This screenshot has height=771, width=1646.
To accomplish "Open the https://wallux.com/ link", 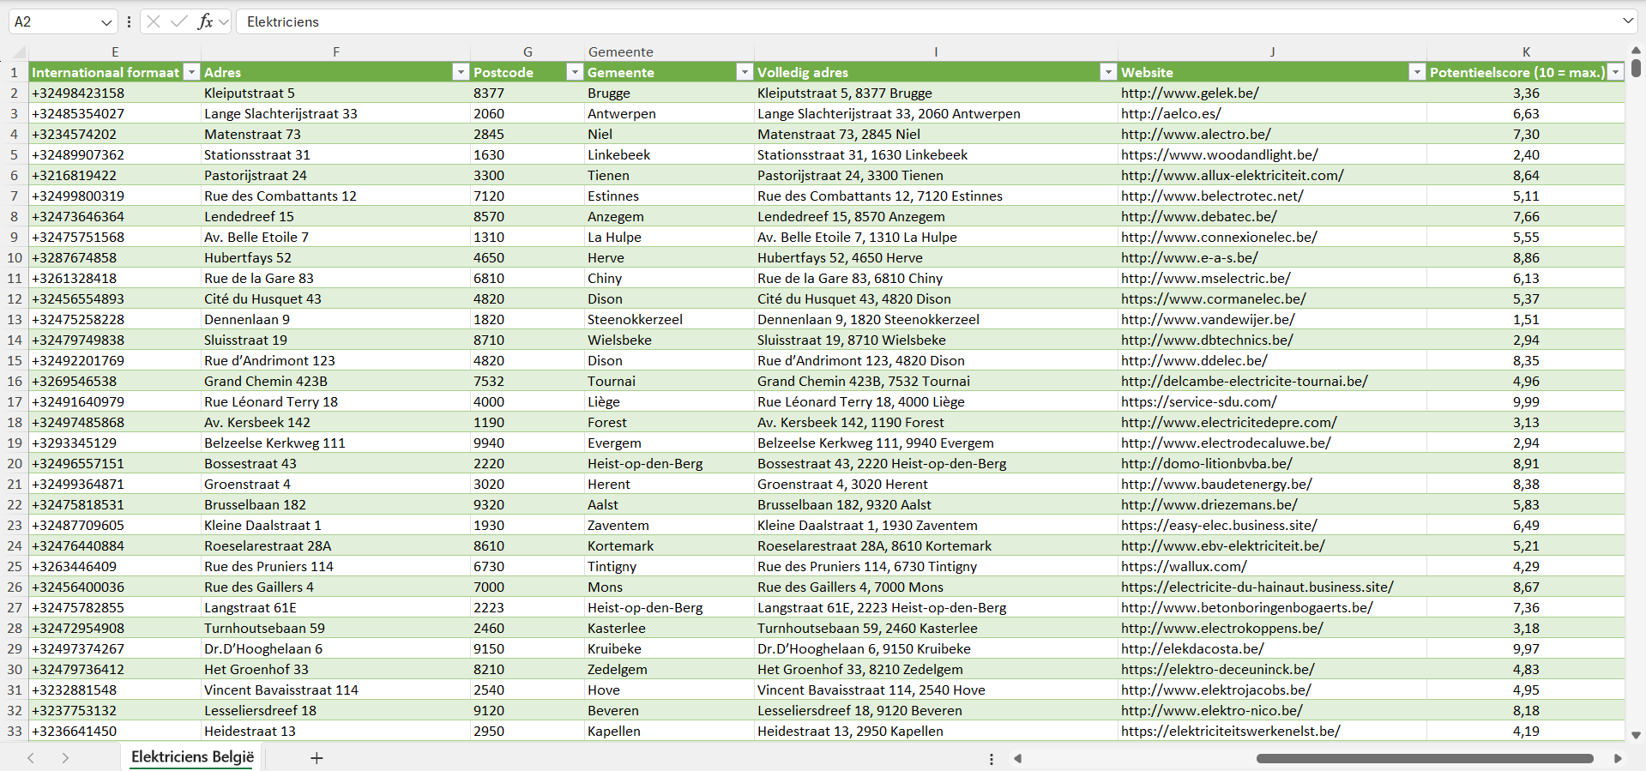I will (x=1184, y=567).
